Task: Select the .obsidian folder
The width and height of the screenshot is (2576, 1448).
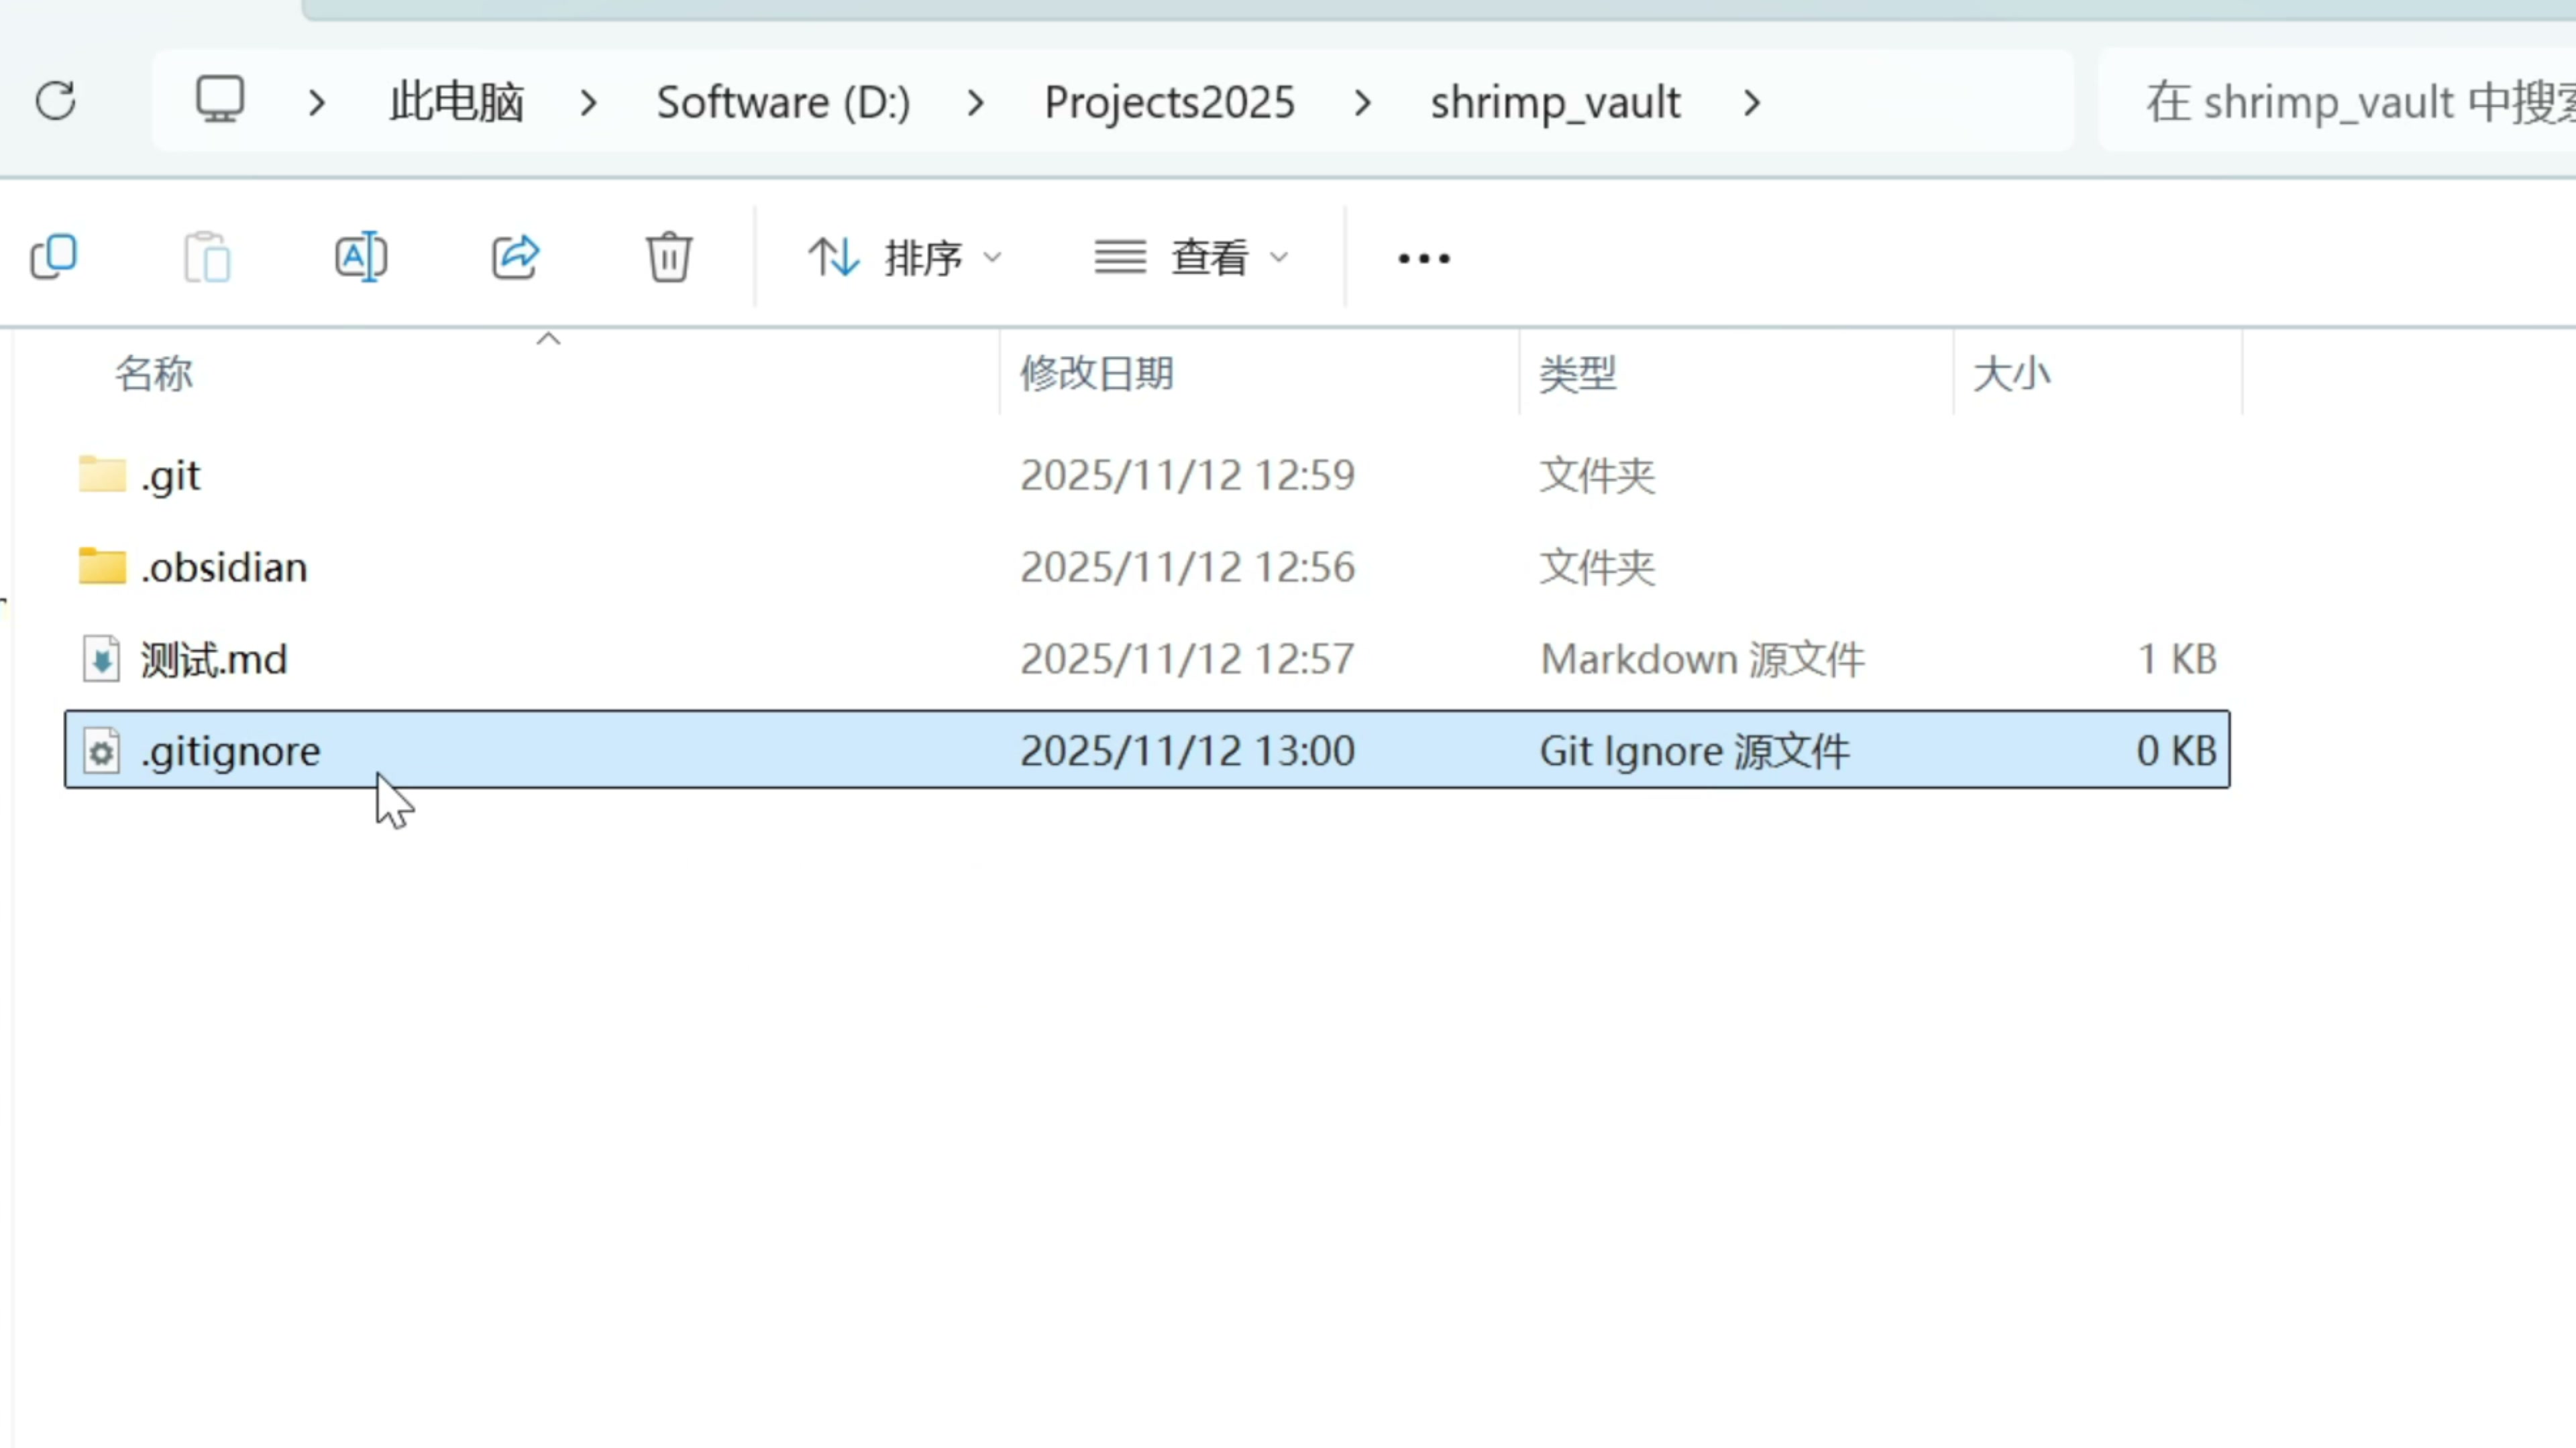Action: pyautogui.click(x=224, y=568)
